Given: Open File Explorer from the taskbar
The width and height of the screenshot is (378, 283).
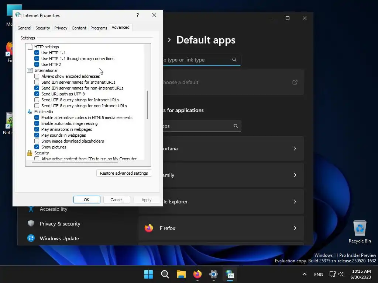Looking at the screenshot, I should tap(181, 274).
